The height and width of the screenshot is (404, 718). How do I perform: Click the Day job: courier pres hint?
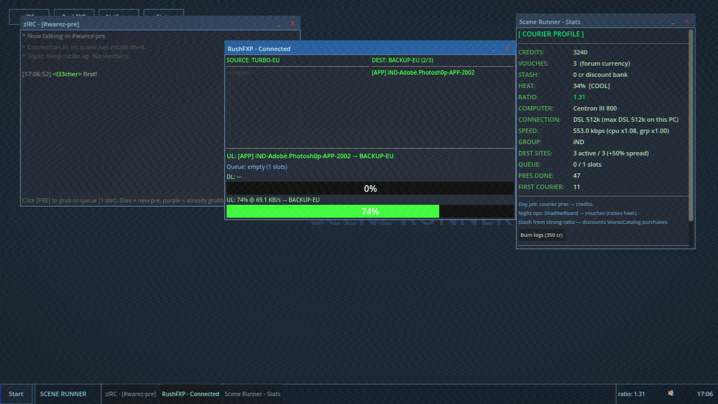point(556,204)
